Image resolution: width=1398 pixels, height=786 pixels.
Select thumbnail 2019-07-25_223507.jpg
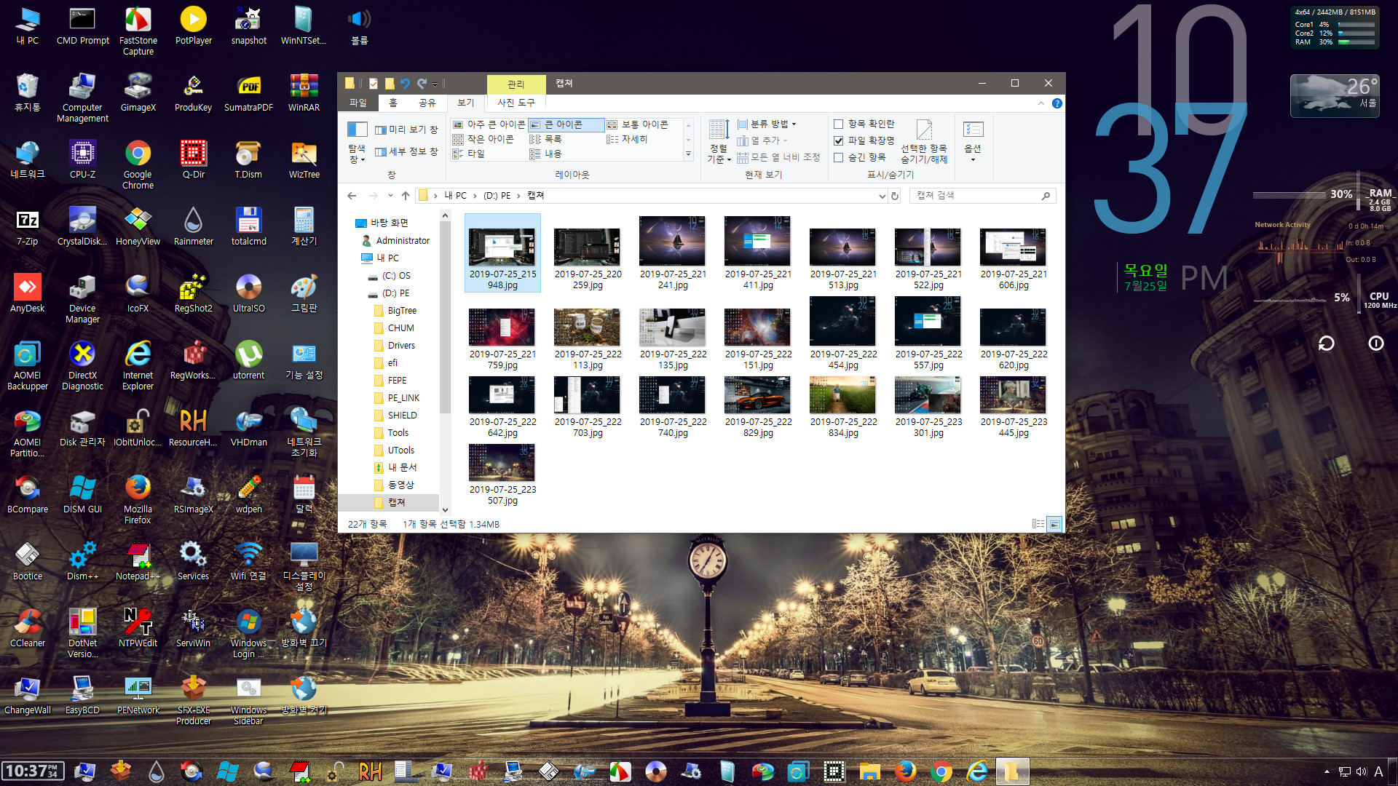(502, 475)
